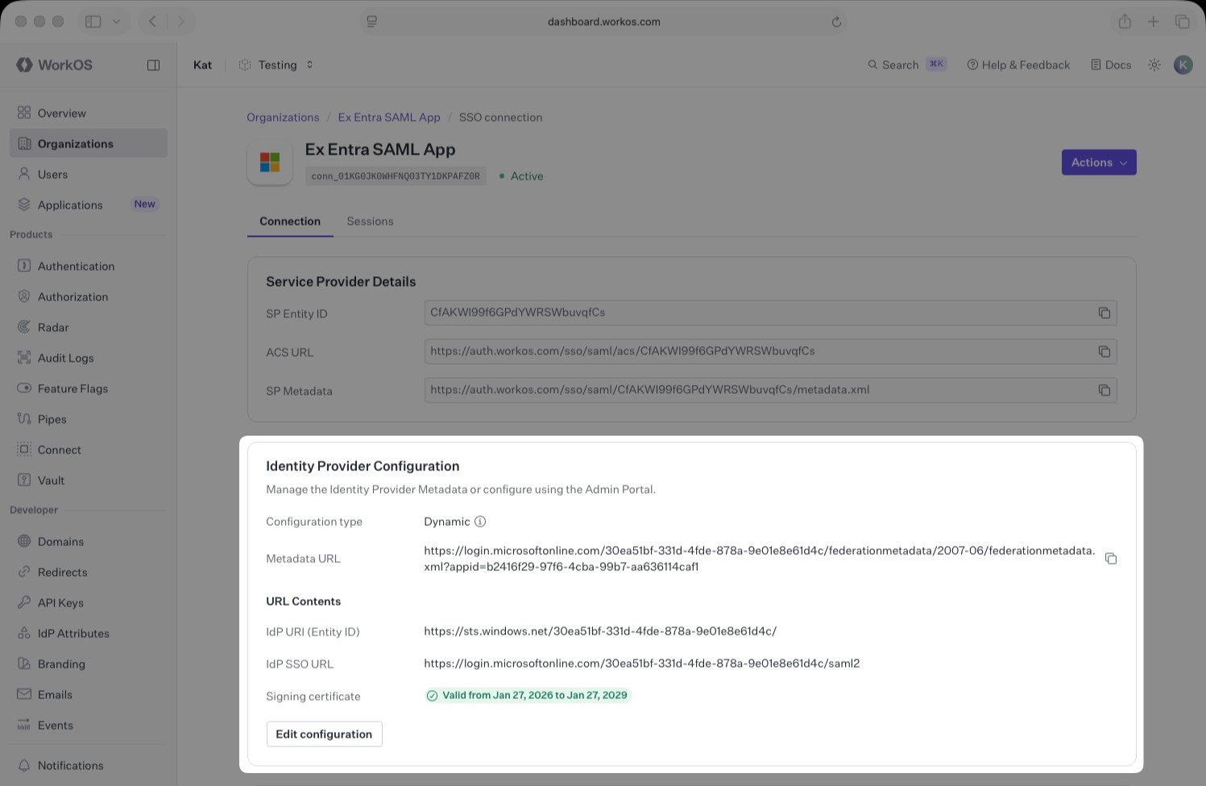Screen dimensions: 1206x786
Task: Click the SP Entity ID field
Action: 770,312
